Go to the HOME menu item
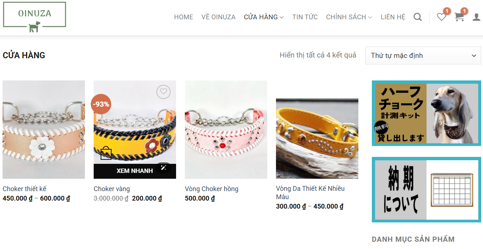Image resolution: width=483 pixels, height=249 pixels. pos(184,17)
